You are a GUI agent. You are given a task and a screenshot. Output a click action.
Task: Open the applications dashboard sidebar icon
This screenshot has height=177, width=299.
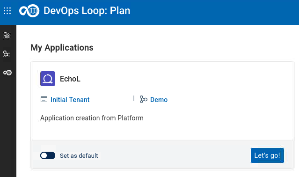point(7,35)
